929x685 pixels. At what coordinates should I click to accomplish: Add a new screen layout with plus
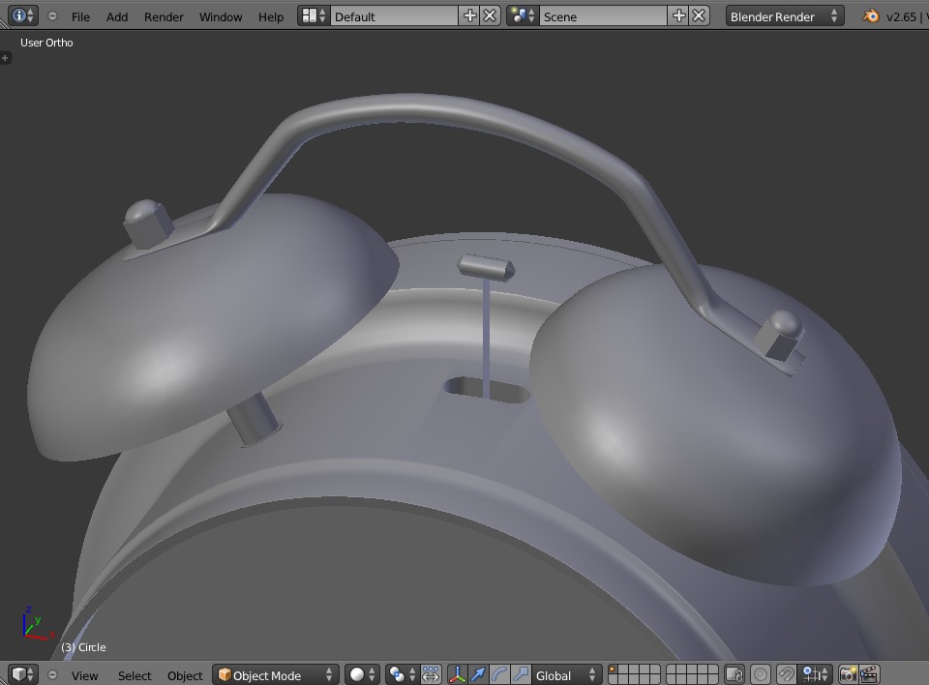[470, 16]
